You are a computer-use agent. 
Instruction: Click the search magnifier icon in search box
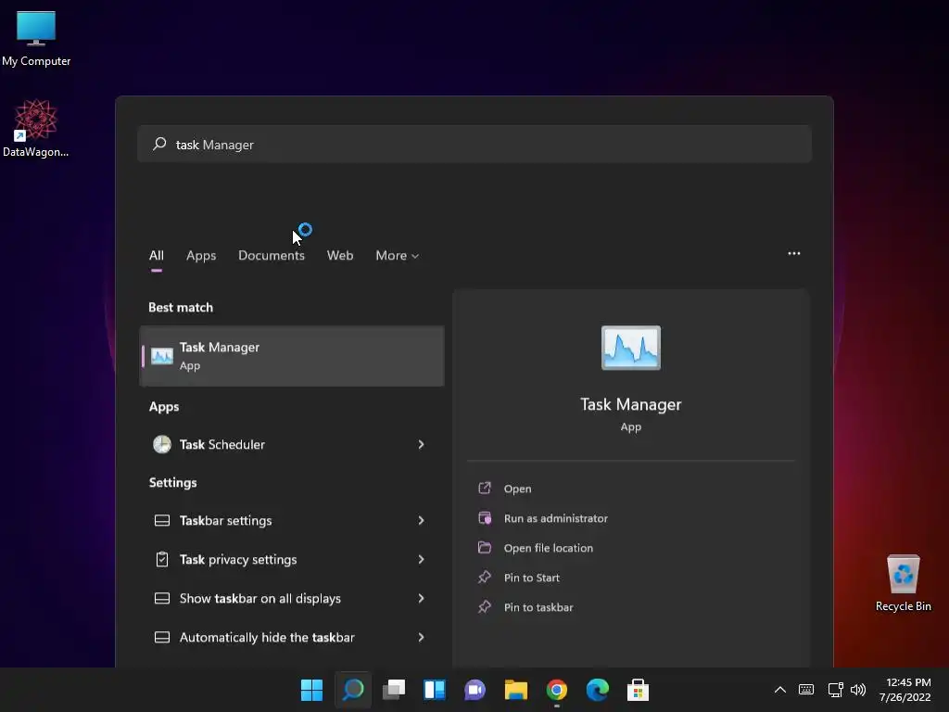point(159,144)
